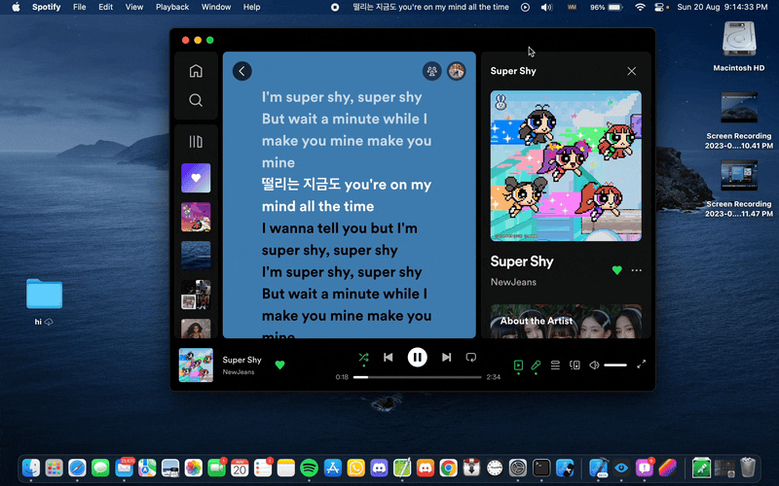Skip to the next track
Viewport: 779px width, 486px height.
coord(446,357)
